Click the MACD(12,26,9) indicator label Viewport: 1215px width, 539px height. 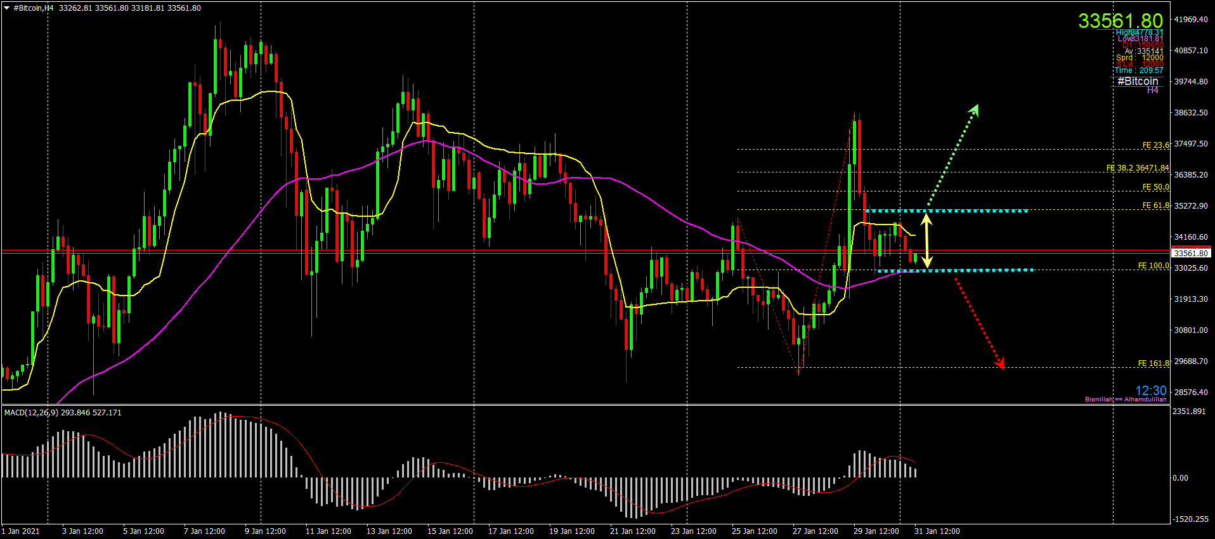tap(31, 413)
